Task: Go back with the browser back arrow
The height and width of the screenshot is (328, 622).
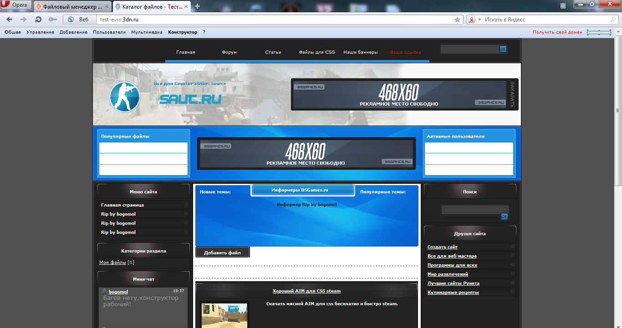Action: (9, 20)
